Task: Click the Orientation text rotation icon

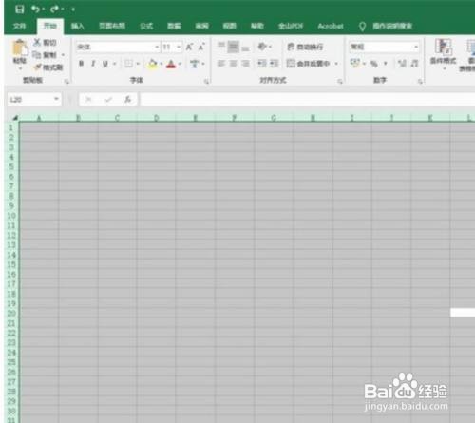Action: tap(262, 47)
